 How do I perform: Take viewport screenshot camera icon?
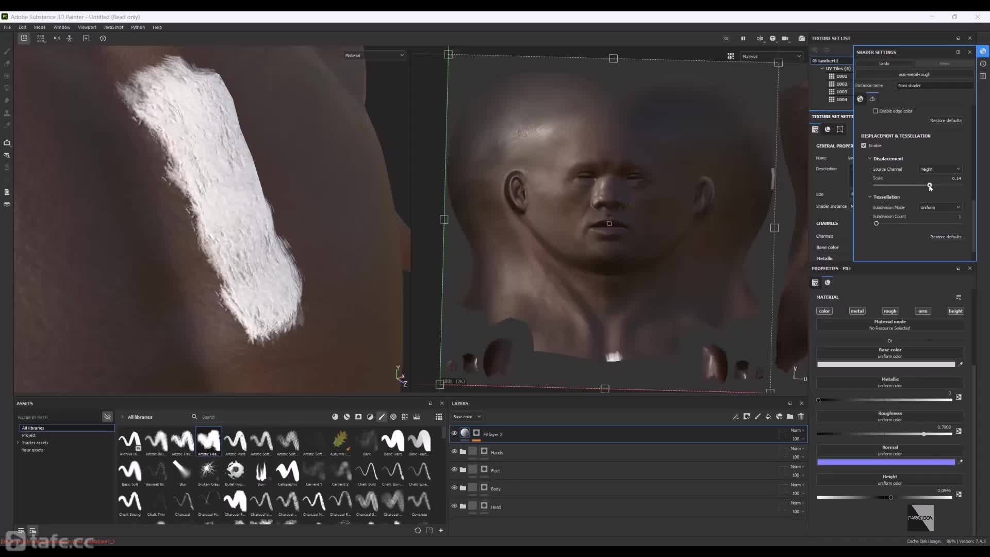[801, 39]
